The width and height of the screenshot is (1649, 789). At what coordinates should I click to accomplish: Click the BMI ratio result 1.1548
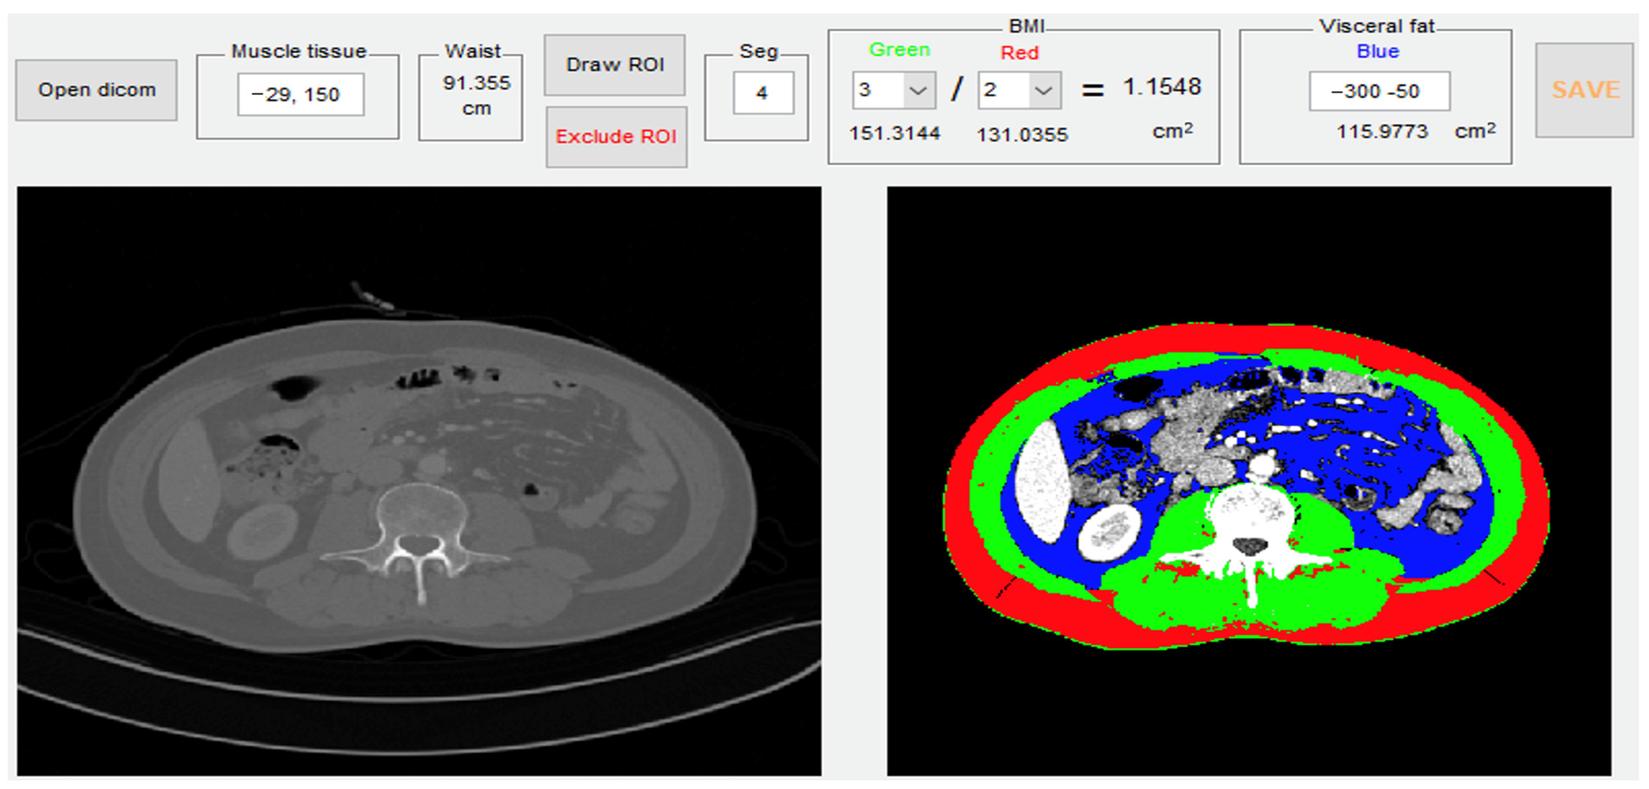(1162, 87)
